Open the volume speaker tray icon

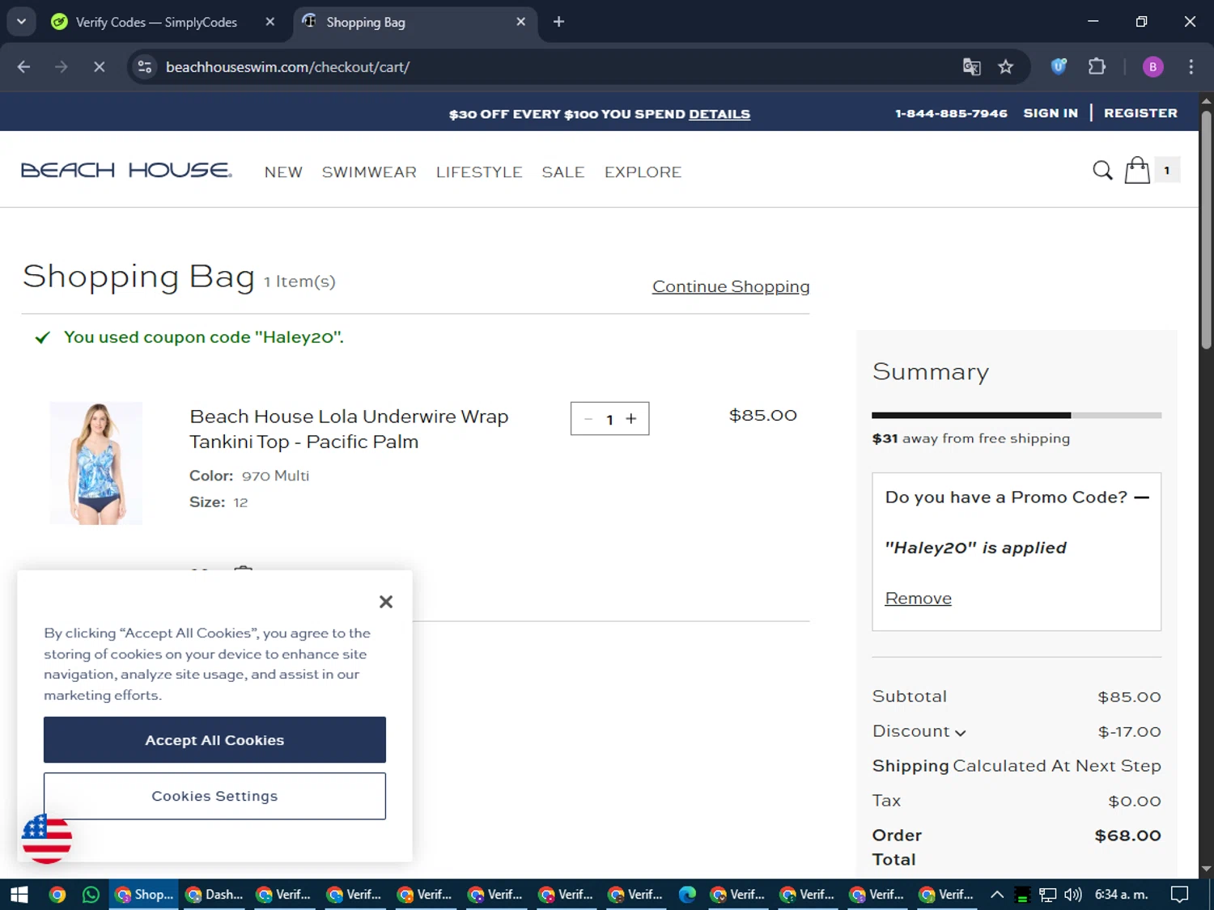(1073, 895)
